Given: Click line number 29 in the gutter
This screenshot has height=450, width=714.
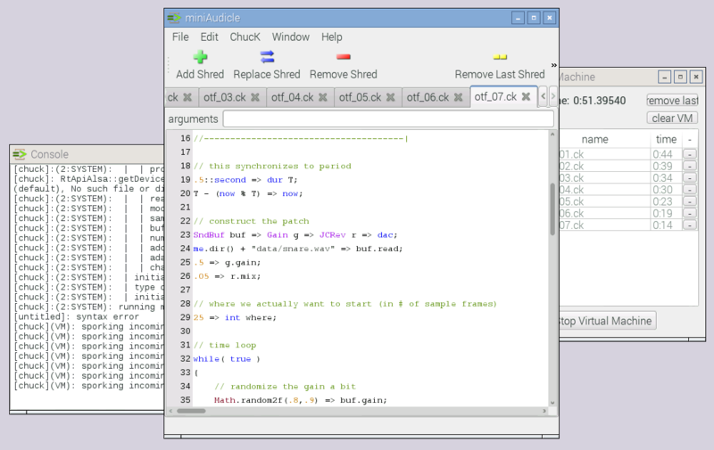Looking at the screenshot, I should (185, 317).
